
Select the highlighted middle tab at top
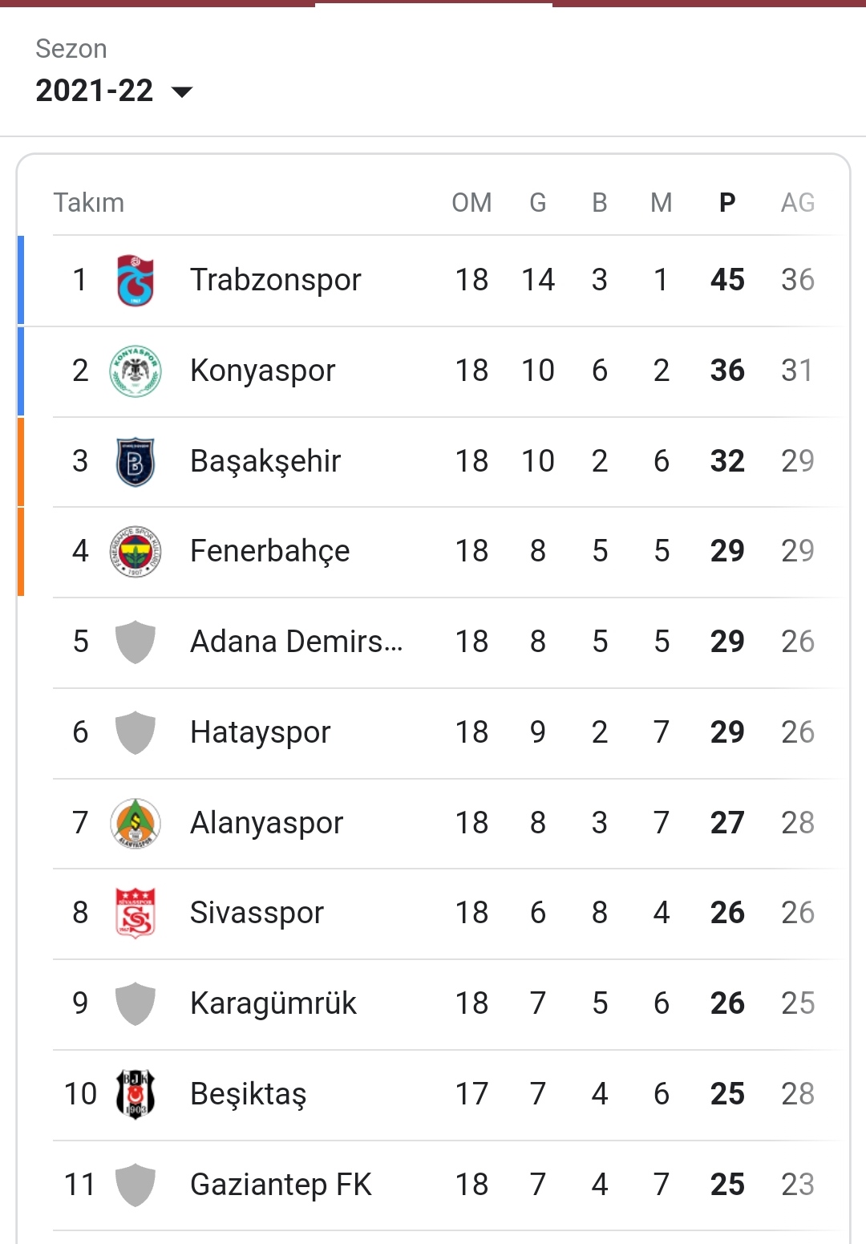[434, 3]
